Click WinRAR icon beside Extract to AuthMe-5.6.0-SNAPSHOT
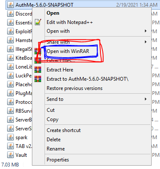 [x=38, y=79]
